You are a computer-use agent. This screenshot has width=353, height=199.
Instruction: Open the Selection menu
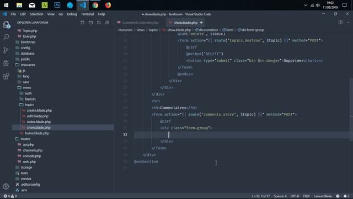(x=36, y=14)
